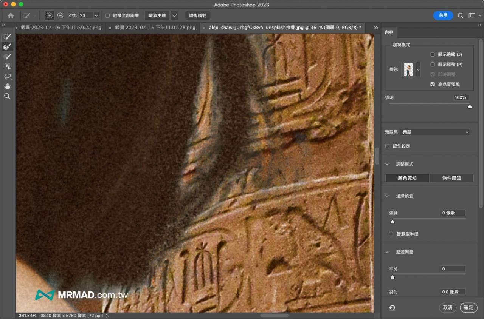Click the canvas horizontal scrollbar thumb
The height and width of the screenshot is (319, 484).
pos(274,315)
